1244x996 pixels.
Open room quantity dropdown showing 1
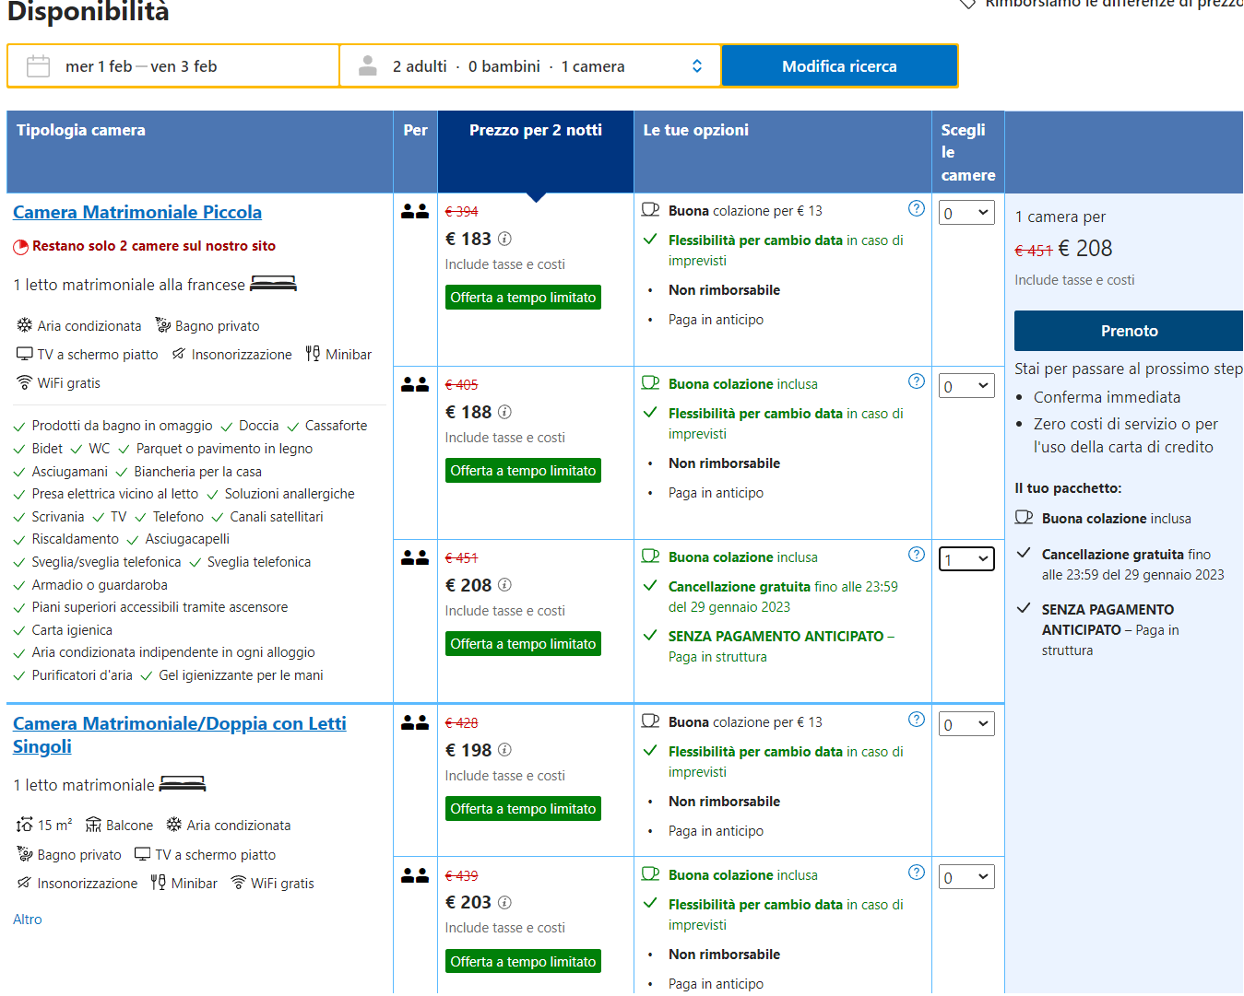click(966, 559)
